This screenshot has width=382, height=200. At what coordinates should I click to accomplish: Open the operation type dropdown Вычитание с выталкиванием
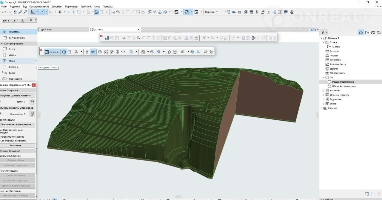[x=17, y=124]
